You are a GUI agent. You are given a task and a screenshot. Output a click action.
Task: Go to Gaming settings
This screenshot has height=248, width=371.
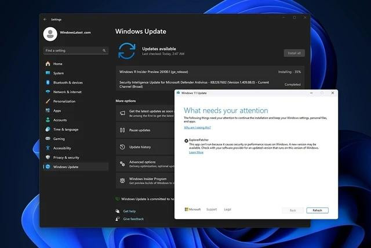(x=76, y=139)
